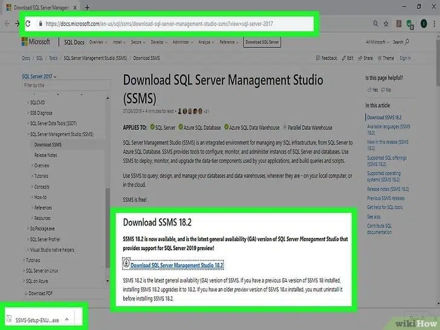Image resolution: width=440 pixels, height=330 pixels.
Task: Click the Microsoft logo in header
Action: 36,42
